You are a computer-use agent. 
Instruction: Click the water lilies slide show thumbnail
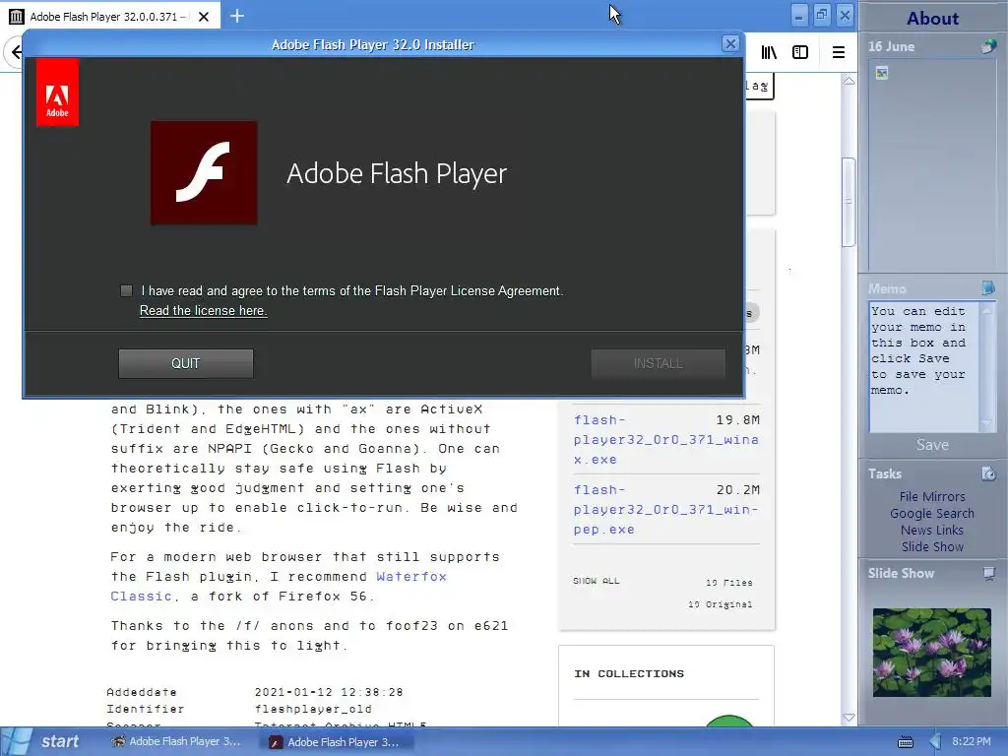tap(931, 653)
